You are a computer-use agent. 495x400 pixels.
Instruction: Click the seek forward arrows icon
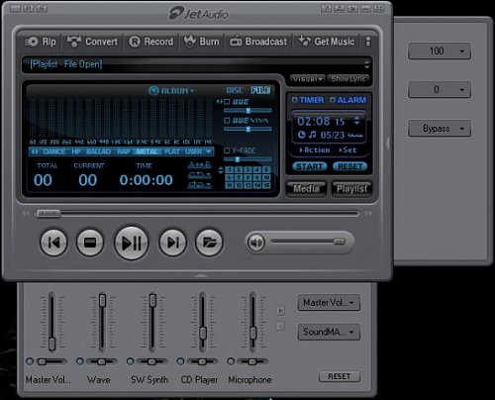tap(368, 214)
